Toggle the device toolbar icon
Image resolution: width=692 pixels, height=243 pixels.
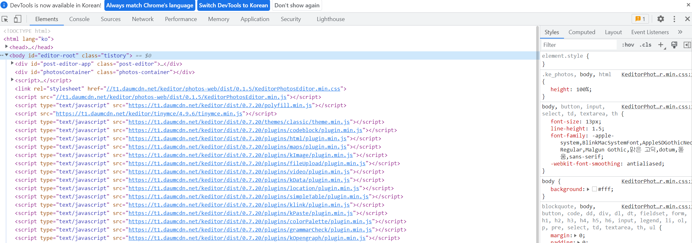(x=18, y=19)
